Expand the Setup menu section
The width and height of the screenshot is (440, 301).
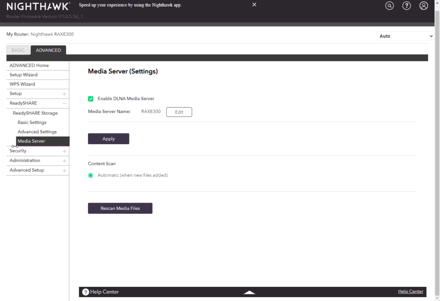(x=64, y=94)
